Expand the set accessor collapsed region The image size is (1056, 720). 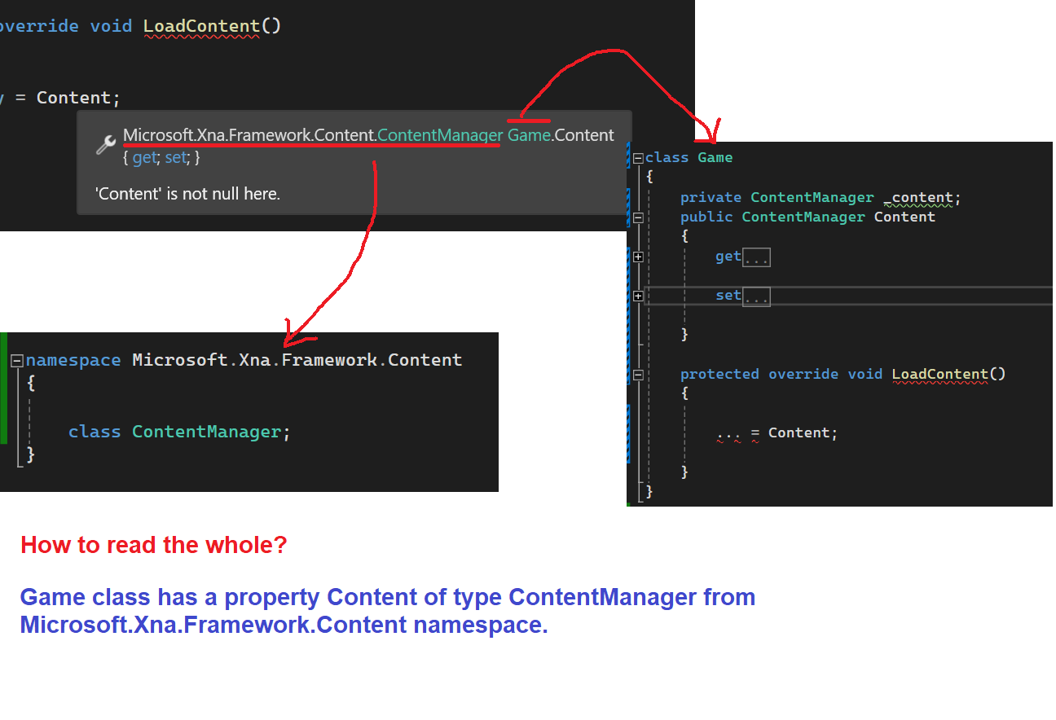tap(638, 296)
